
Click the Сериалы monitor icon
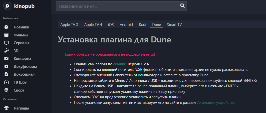pos(6,43)
